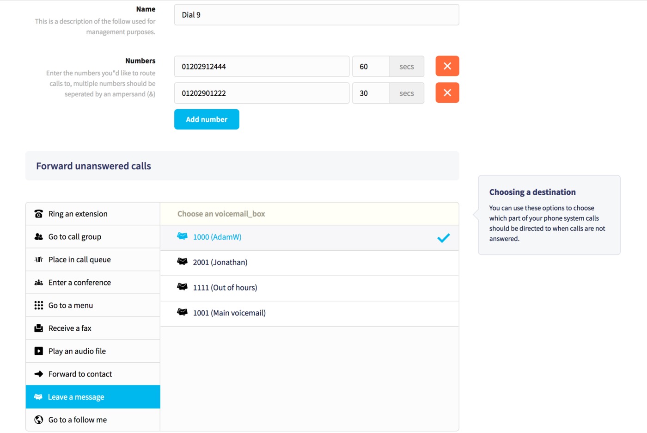The height and width of the screenshot is (433, 647).
Task: Select the Go to a menu option
Action: (x=93, y=305)
